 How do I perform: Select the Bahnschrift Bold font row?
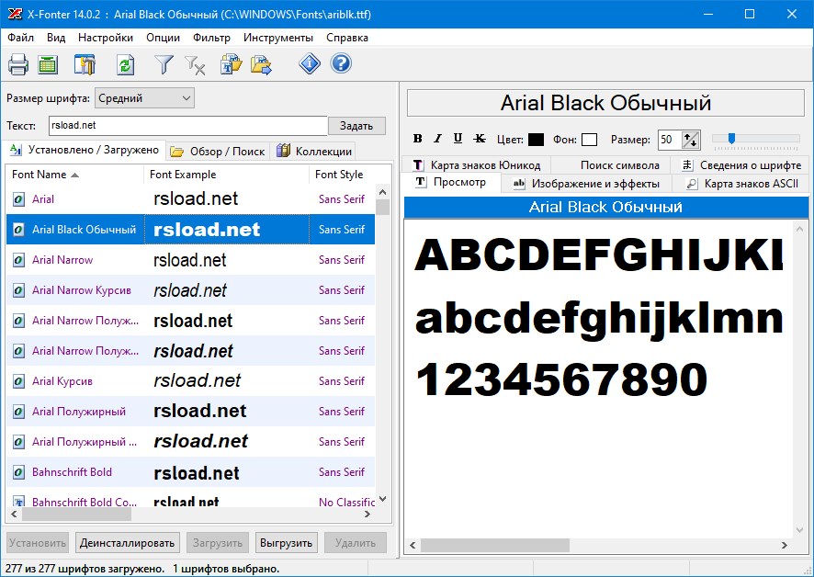coord(190,472)
